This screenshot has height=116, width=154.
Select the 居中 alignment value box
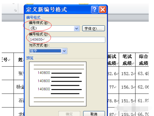45,51
